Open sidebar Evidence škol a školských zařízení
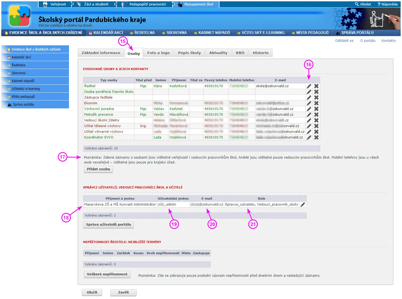 tap(35, 49)
